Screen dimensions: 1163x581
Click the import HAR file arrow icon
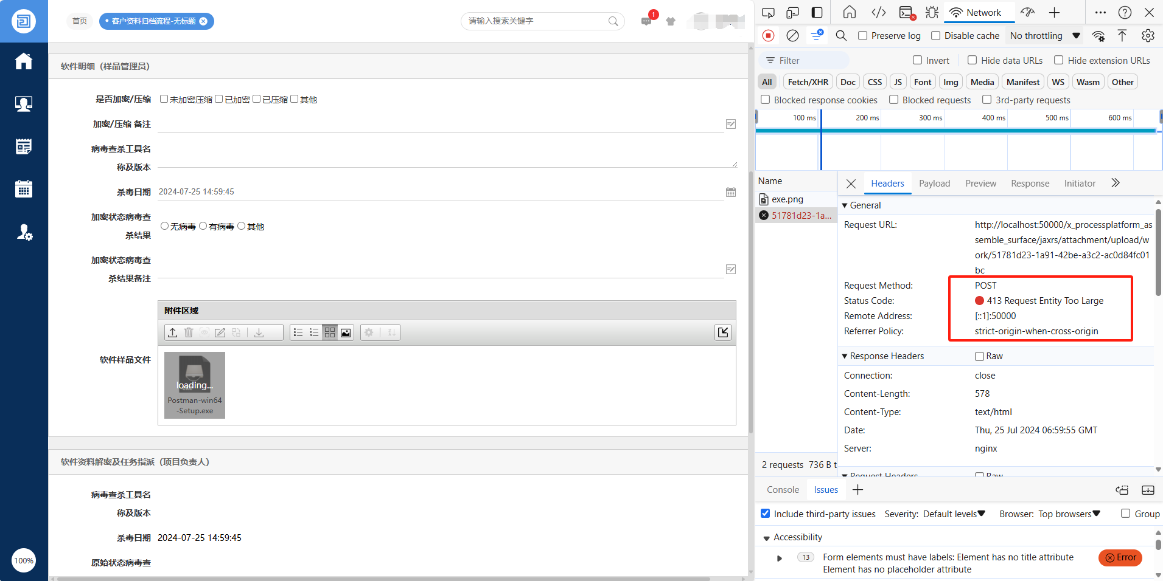coord(1122,36)
